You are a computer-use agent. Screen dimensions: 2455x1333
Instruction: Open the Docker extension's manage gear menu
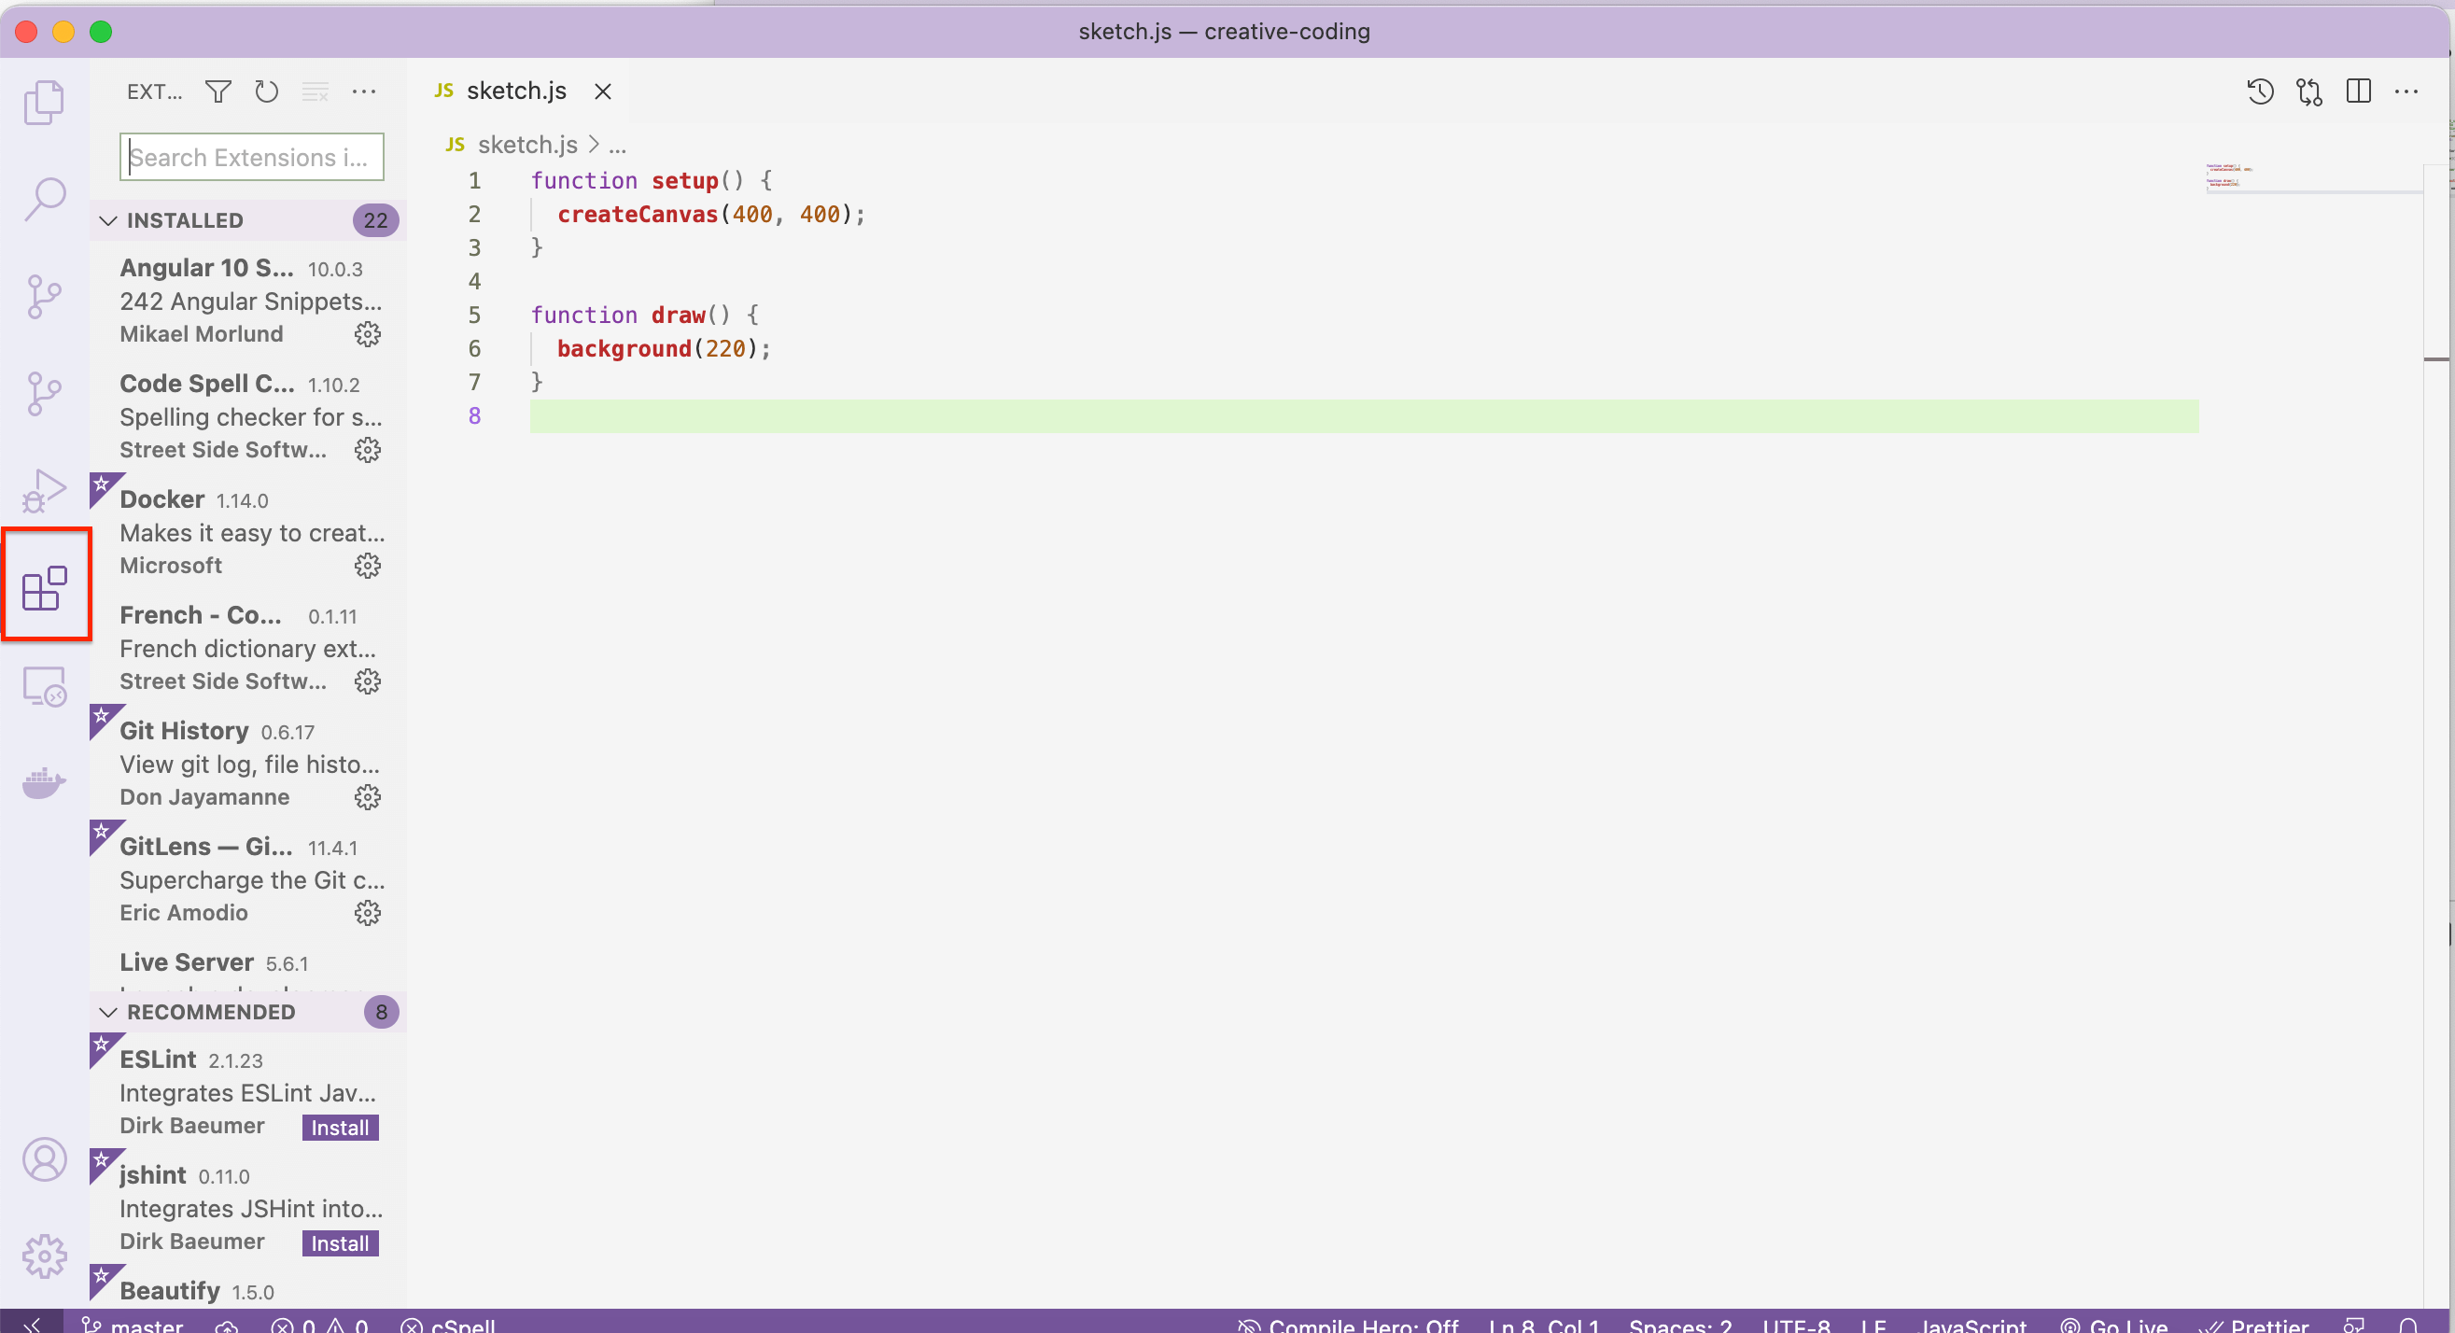coord(368,566)
